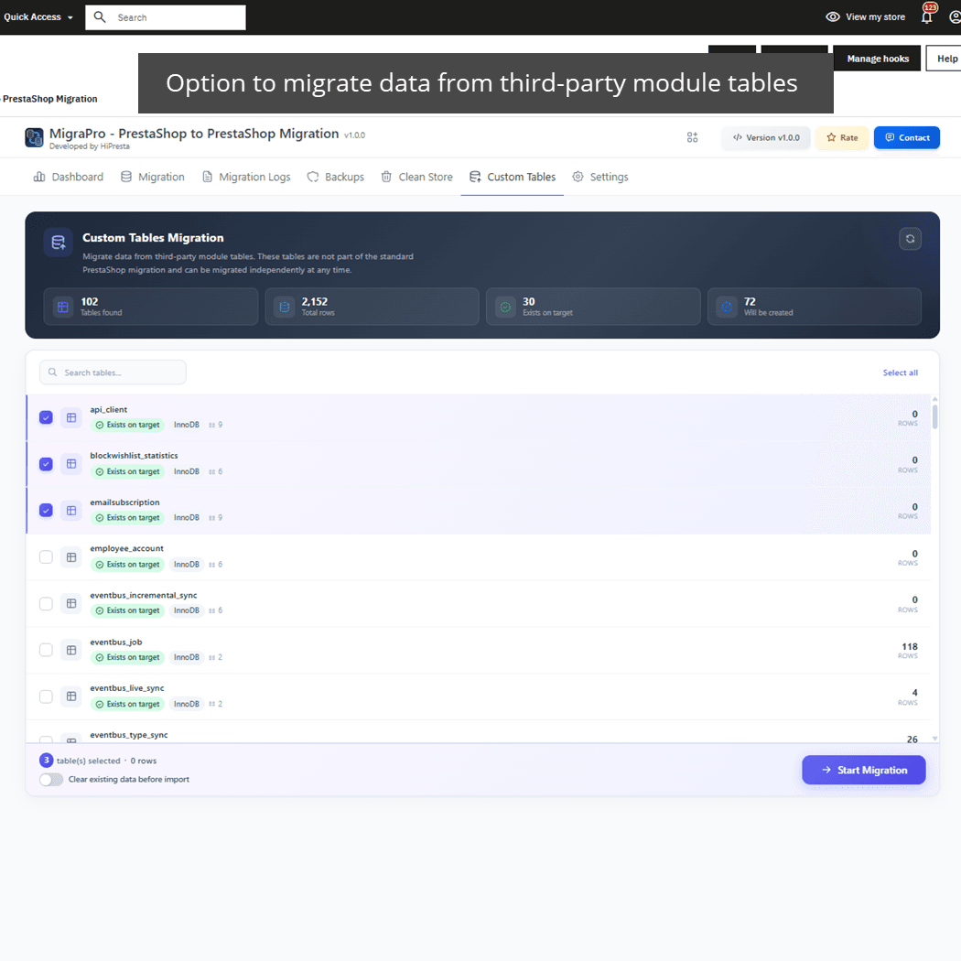
Task: Click the top Search input field
Action: tap(166, 17)
